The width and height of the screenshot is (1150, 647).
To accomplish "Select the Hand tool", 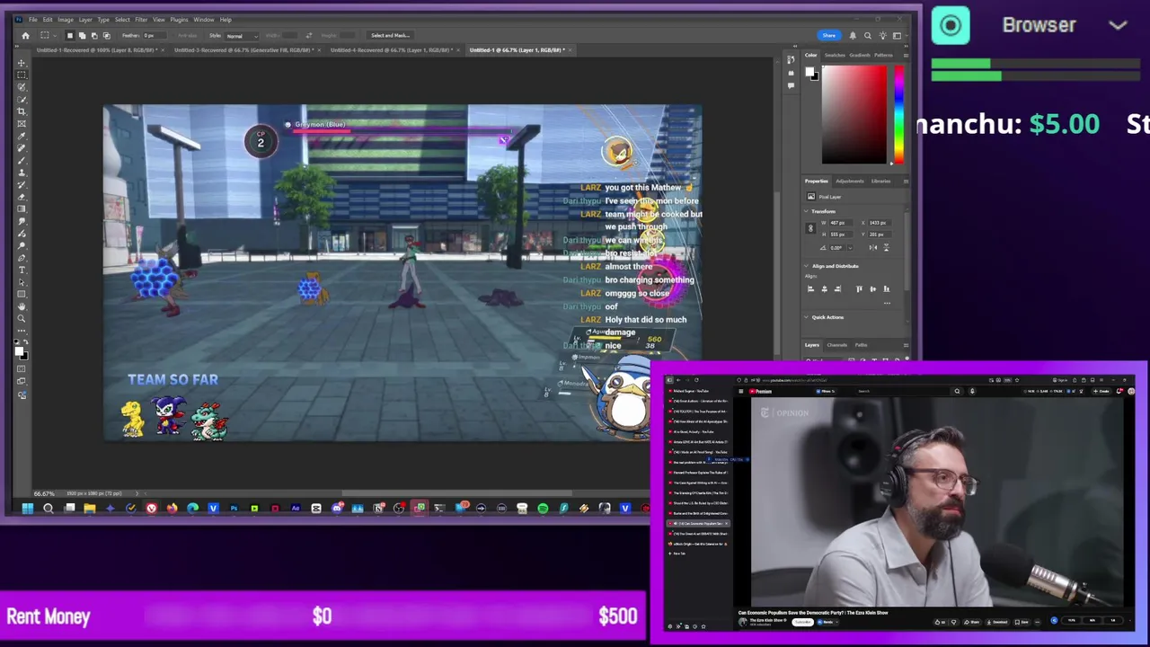I will click(x=22, y=306).
